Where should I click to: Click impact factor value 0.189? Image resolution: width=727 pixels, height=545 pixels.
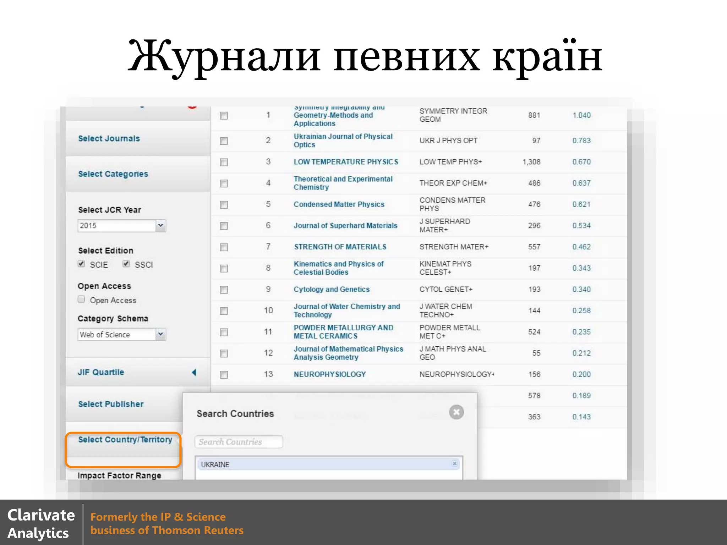581,396
